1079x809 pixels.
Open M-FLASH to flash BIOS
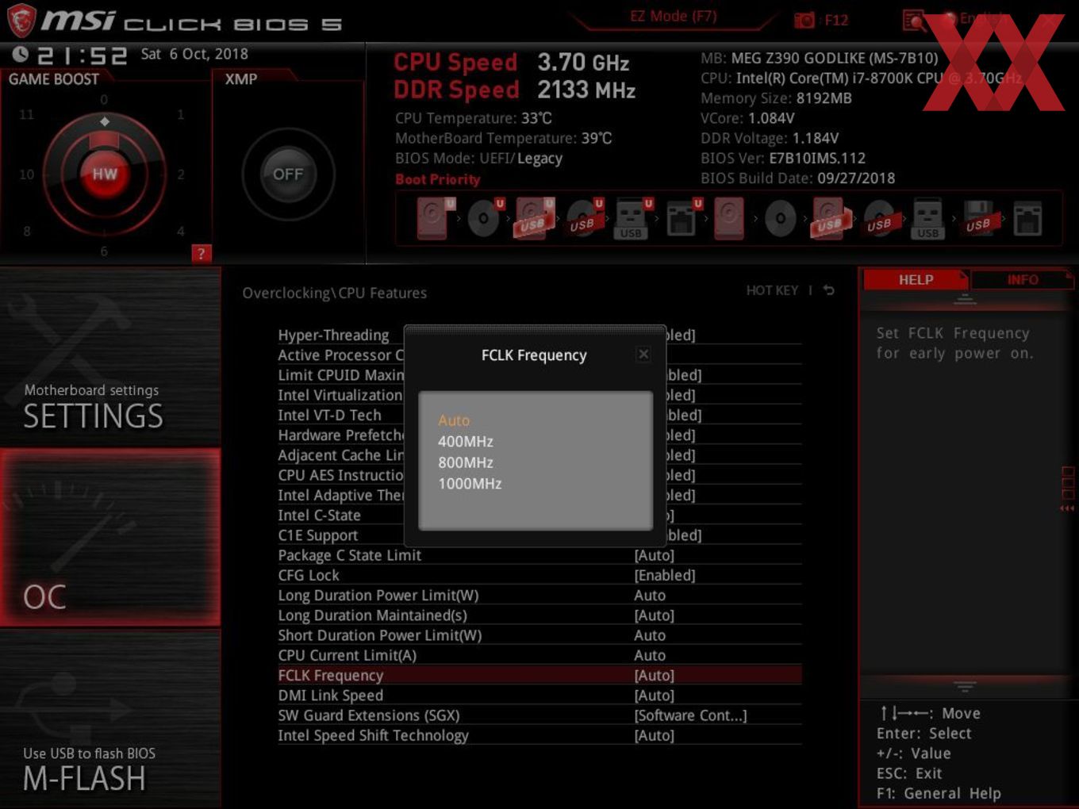click(x=110, y=719)
